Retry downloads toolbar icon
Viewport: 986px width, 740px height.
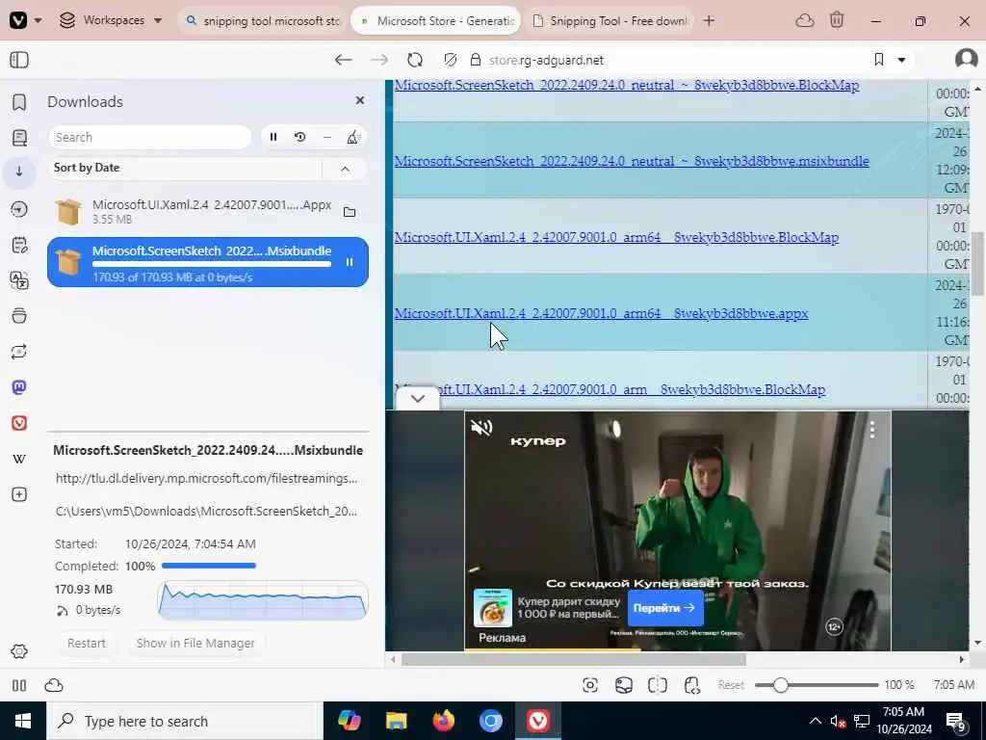click(x=300, y=137)
